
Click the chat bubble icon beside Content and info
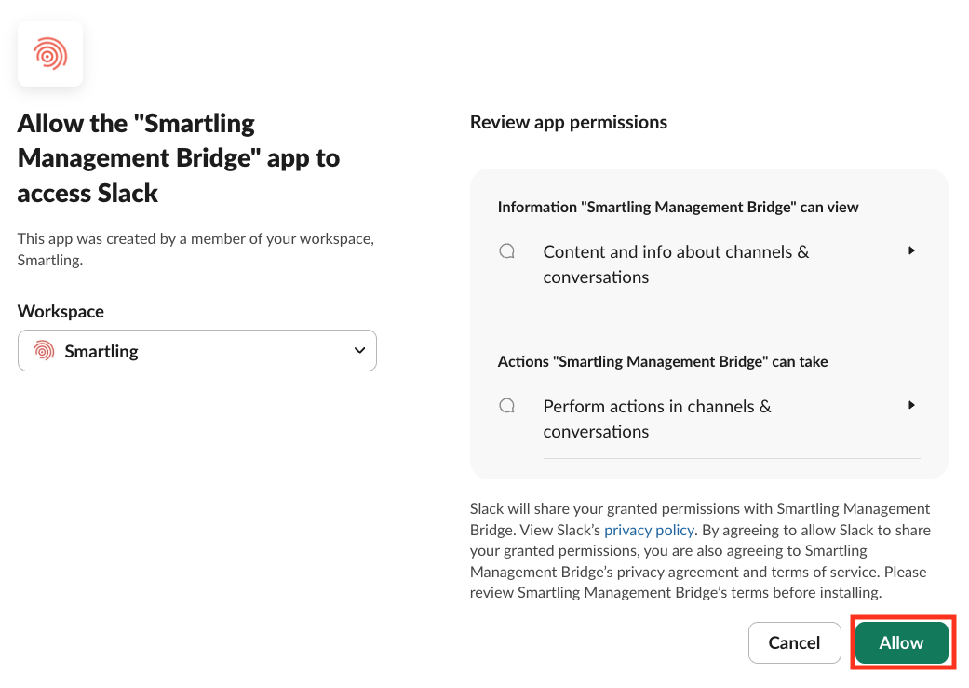click(x=506, y=251)
